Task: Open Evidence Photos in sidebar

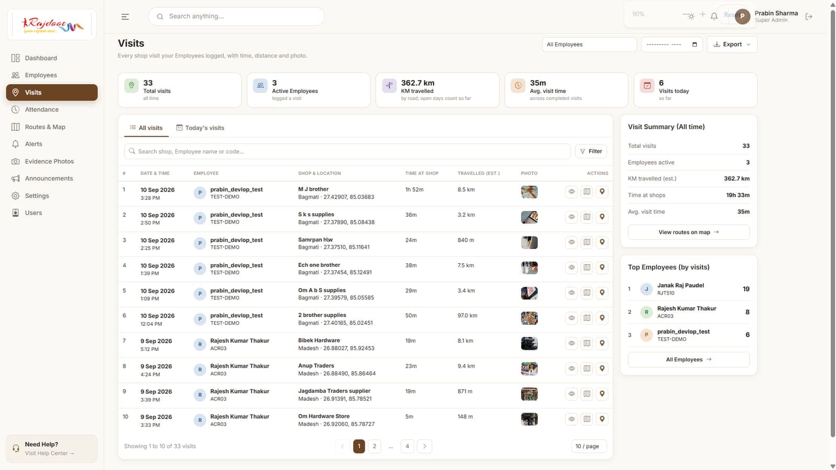Action: [x=52, y=161]
